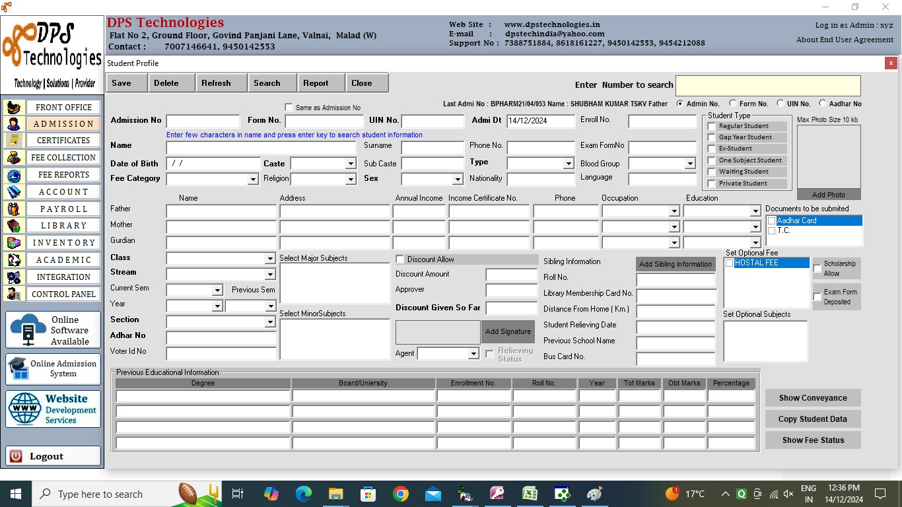Open Microsoft Store from taskbar
Image resolution: width=902 pixels, height=507 pixels.
tap(368, 494)
